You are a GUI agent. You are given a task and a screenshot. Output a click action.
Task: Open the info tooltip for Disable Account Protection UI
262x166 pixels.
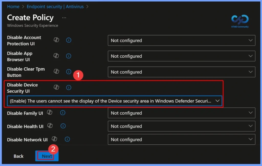click(x=69, y=40)
